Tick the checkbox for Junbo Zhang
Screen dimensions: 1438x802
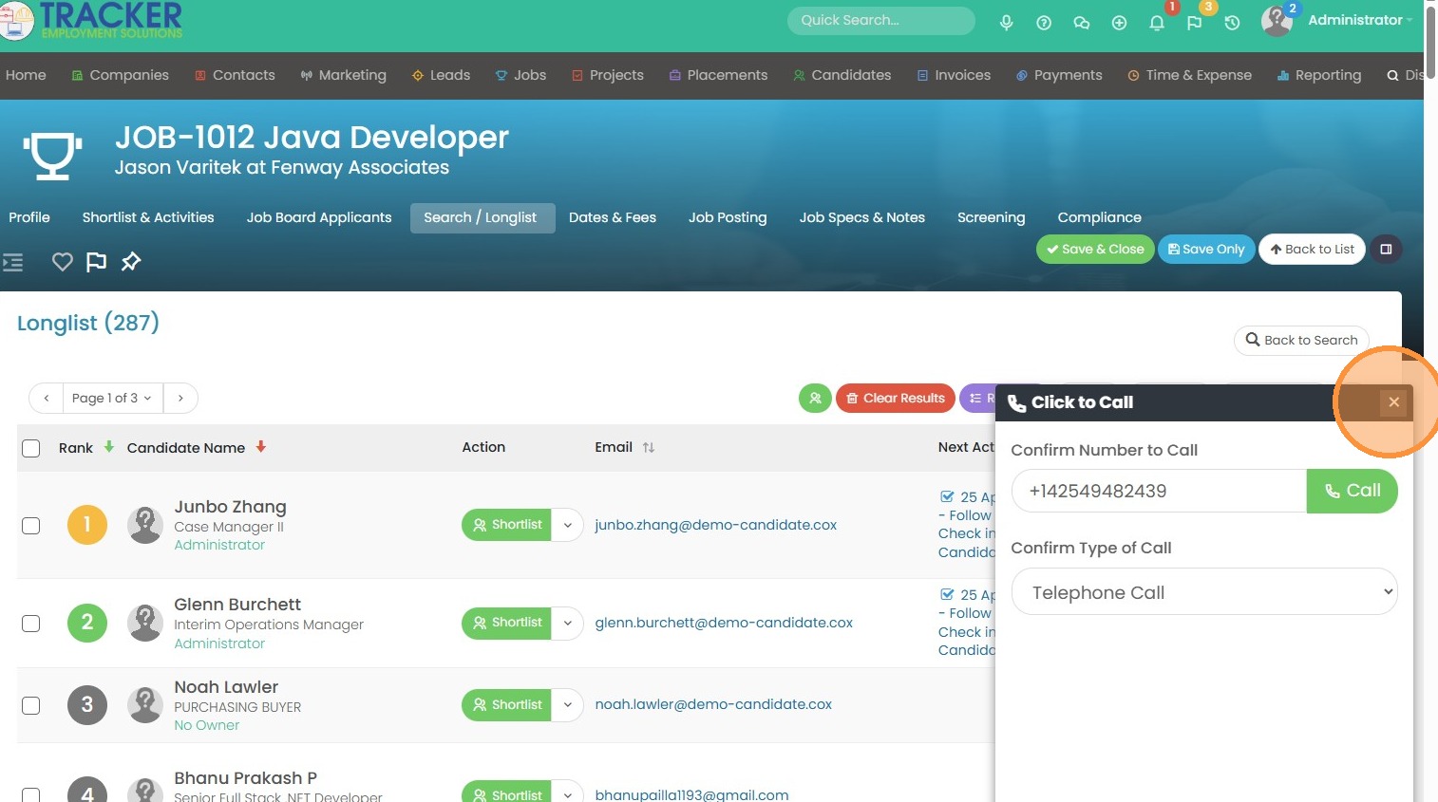(31, 526)
